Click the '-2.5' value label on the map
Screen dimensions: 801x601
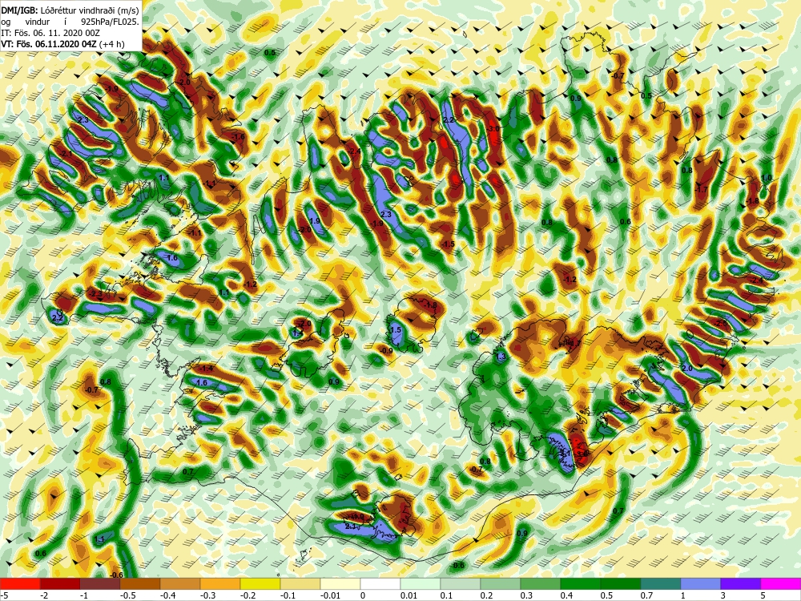tap(721, 324)
